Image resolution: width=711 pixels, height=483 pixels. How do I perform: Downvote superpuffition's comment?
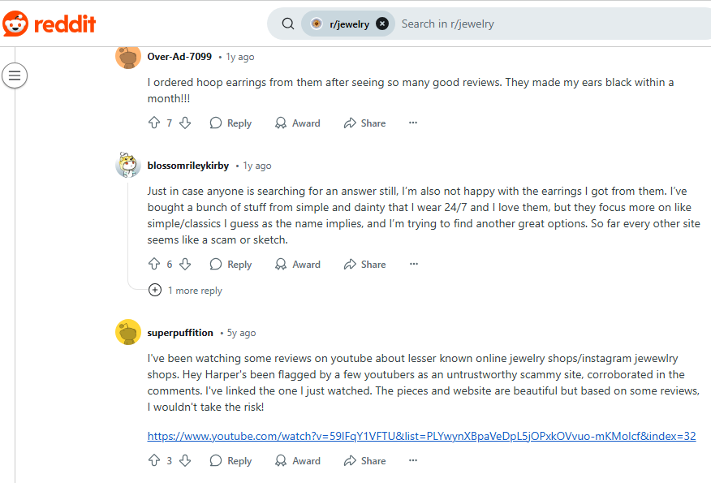point(185,461)
